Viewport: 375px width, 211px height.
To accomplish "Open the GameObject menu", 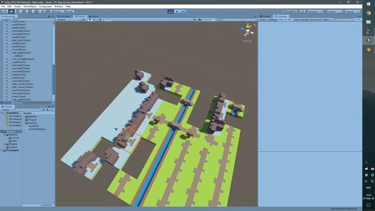I will (x=30, y=6).
